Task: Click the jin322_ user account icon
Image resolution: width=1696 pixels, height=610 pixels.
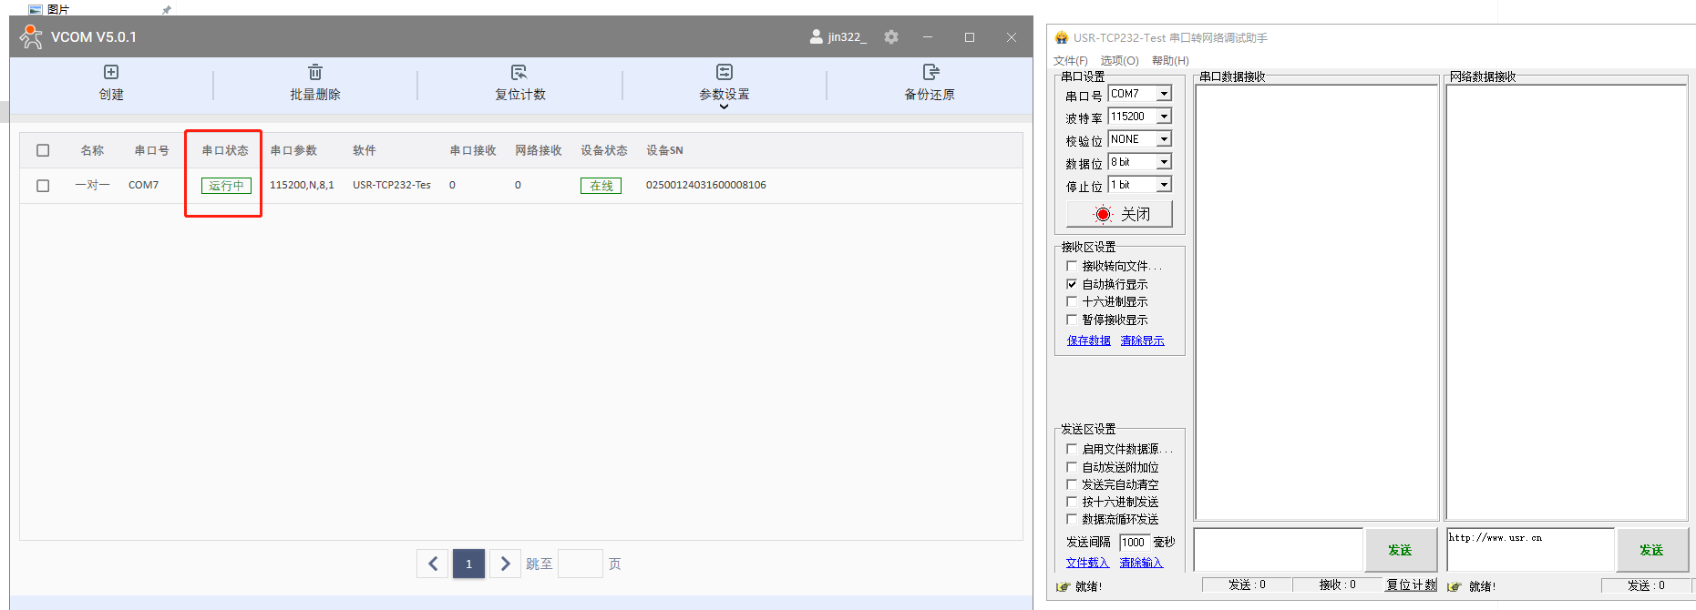Action: (x=816, y=37)
